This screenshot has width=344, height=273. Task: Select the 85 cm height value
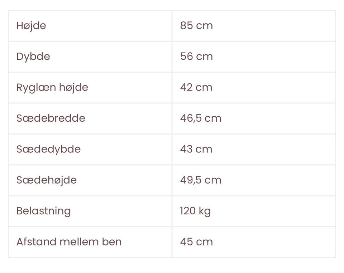pos(196,26)
